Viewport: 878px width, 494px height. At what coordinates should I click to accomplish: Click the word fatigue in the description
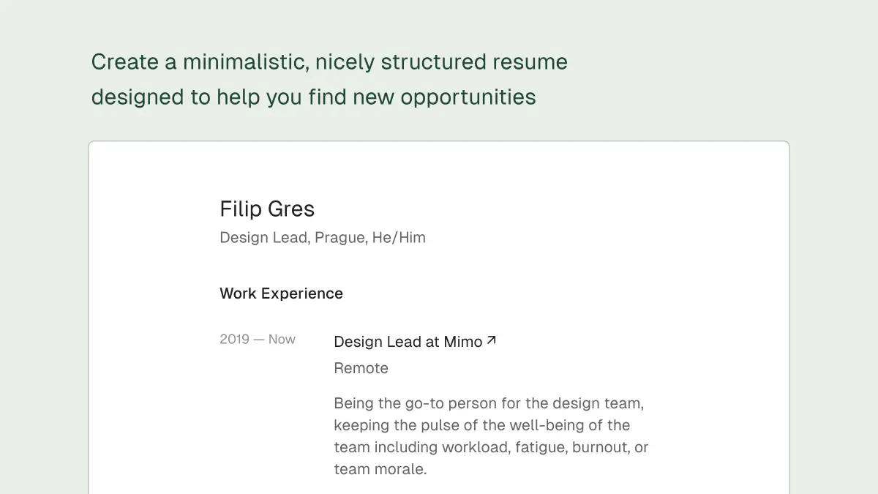coord(538,447)
